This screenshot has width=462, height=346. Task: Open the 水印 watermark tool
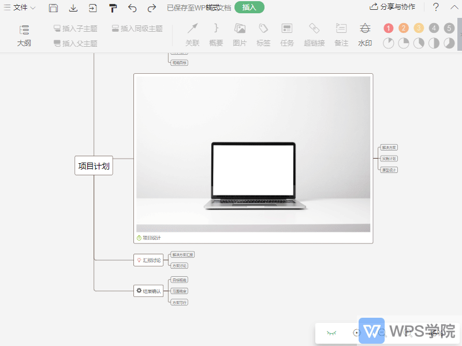(x=365, y=35)
